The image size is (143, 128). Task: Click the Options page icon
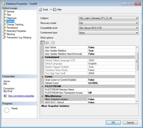pyautogui.click(x=4, y=21)
